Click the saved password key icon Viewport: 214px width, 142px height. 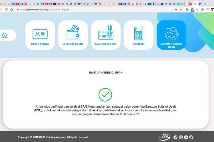click(175, 9)
